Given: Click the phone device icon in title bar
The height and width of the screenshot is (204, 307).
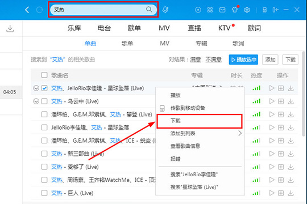Looking at the screenshot, I should [264, 10].
